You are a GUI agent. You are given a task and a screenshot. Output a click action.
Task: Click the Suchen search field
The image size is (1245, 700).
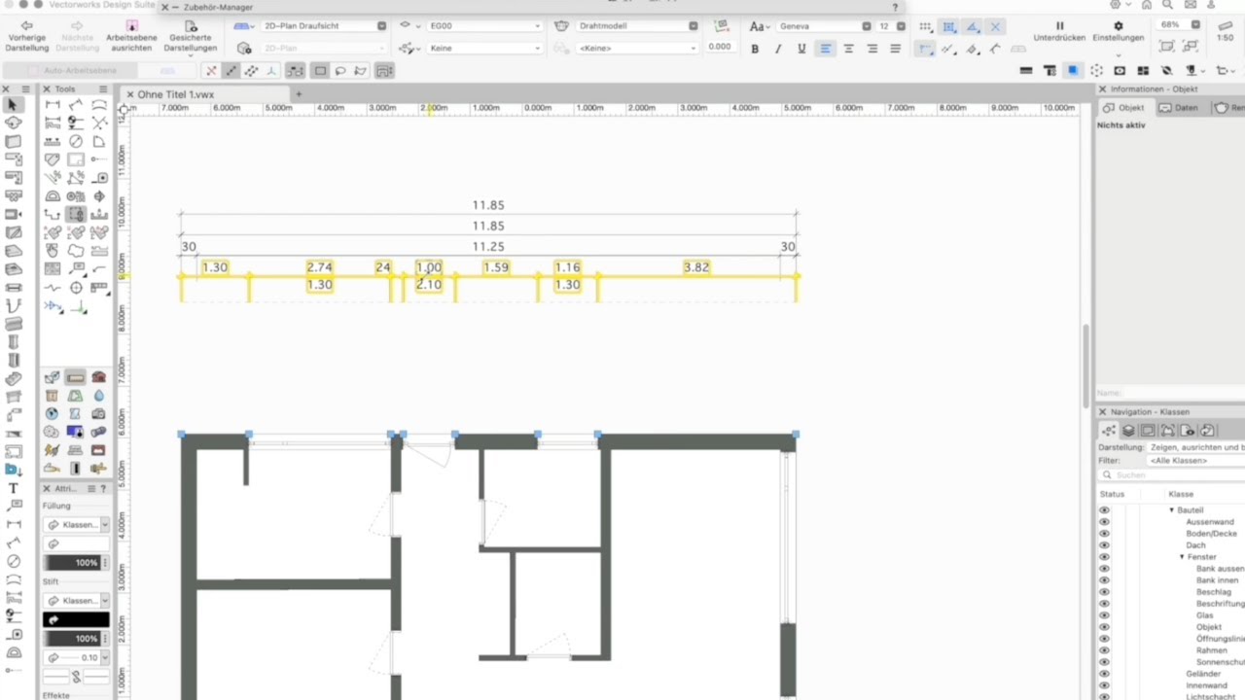1170,475
